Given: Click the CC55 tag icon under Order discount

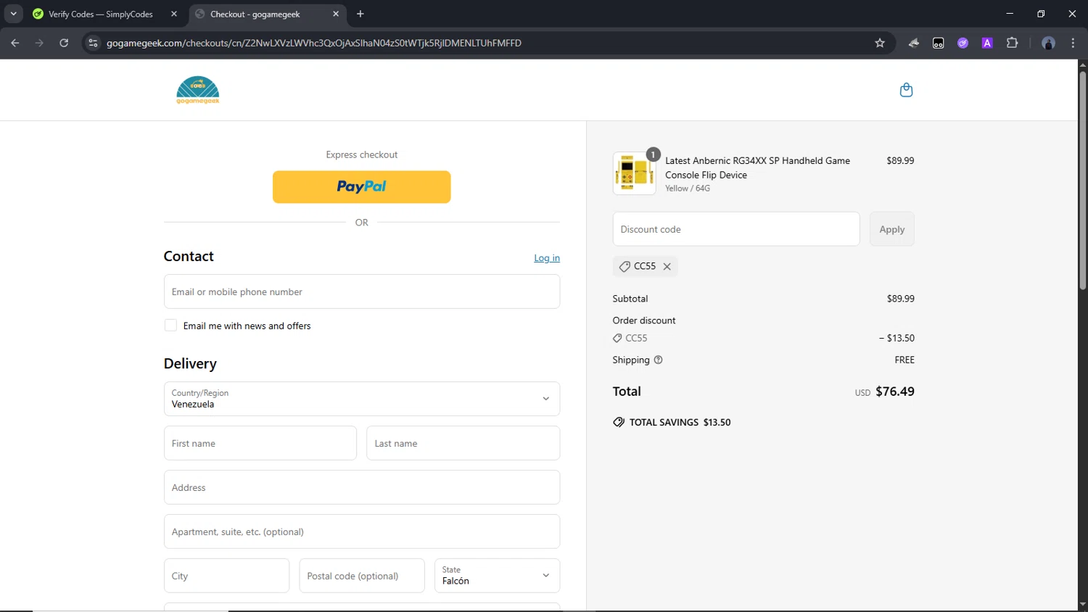Looking at the screenshot, I should [617, 338].
